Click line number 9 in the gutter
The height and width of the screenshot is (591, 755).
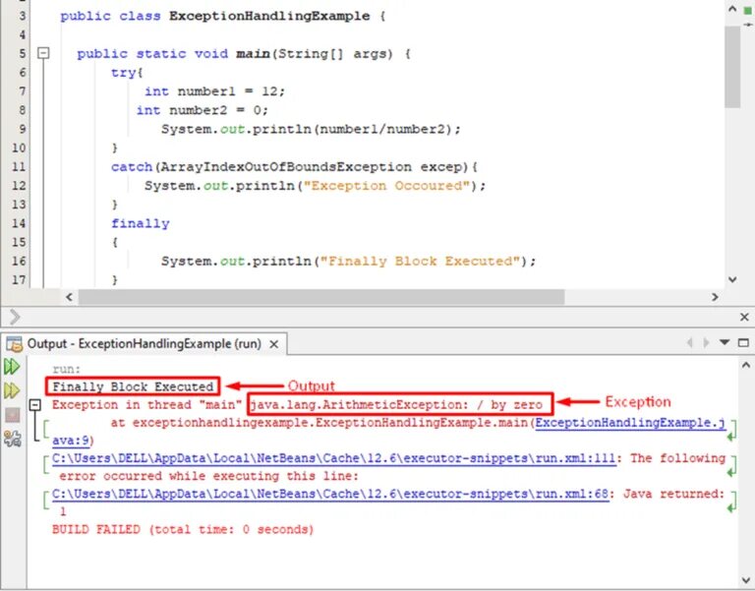click(23, 129)
